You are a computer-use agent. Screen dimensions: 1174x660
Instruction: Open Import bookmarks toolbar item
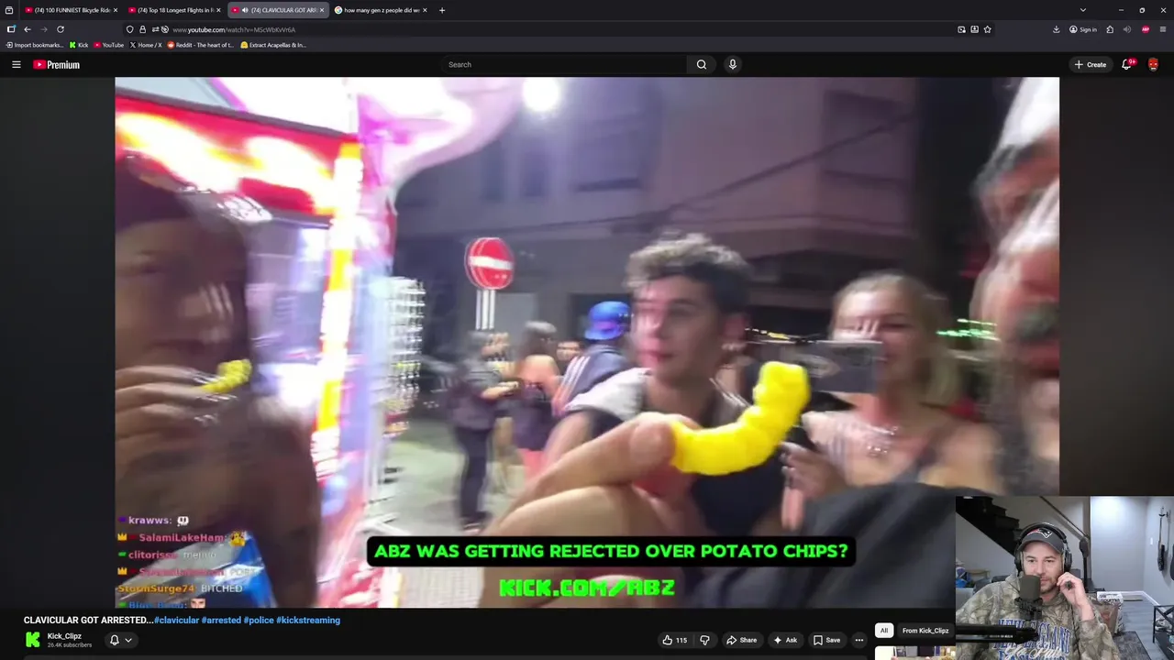tap(35, 45)
